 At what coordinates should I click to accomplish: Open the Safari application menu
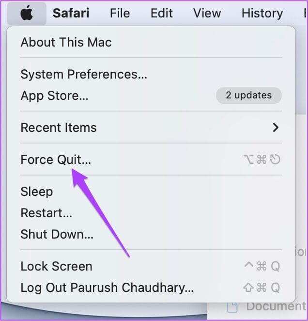[x=71, y=14]
